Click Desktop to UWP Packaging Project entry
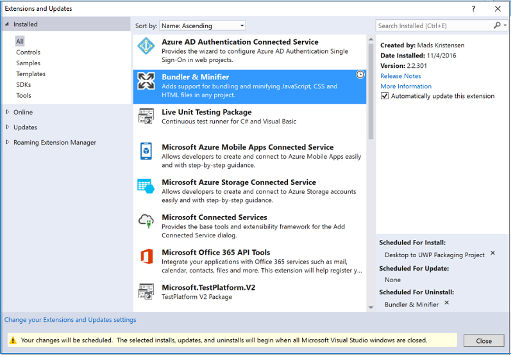 (435, 255)
